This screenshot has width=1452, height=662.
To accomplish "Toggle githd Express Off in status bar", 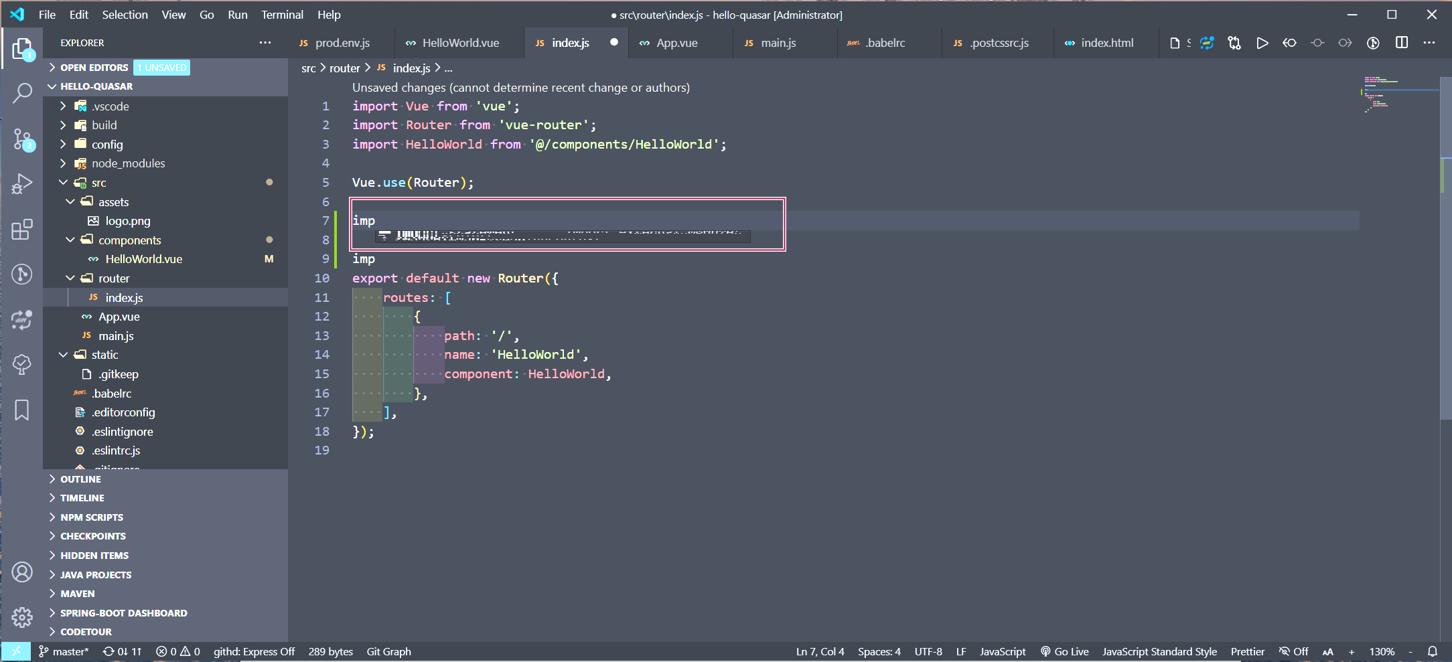I will [x=255, y=651].
